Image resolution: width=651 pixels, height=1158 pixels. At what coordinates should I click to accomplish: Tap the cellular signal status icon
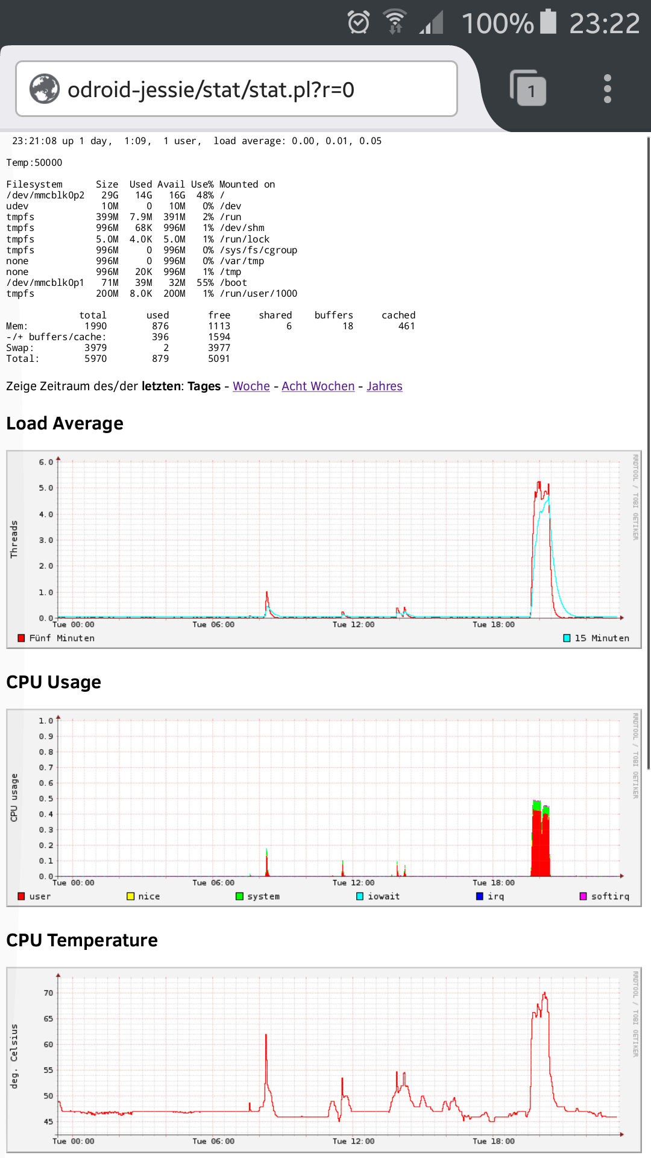click(x=432, y=23)
